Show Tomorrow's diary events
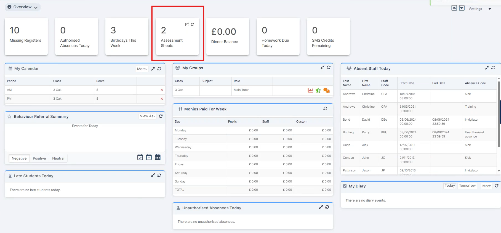 (x=467, y=186)
